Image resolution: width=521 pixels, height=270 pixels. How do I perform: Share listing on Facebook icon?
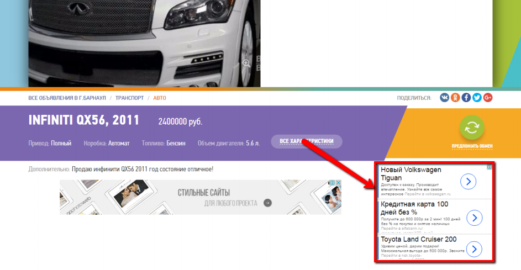[x=466, y=97]
